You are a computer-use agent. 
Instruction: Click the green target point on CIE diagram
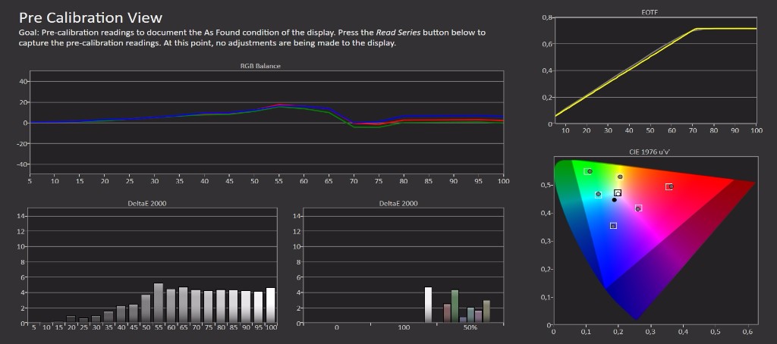tap(589, 171)
